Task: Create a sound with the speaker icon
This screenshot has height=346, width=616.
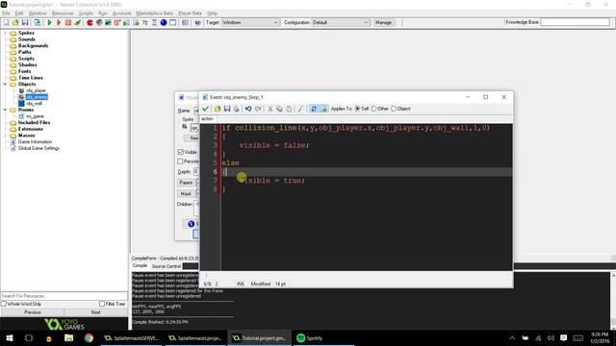Action: tap(99, 23)
